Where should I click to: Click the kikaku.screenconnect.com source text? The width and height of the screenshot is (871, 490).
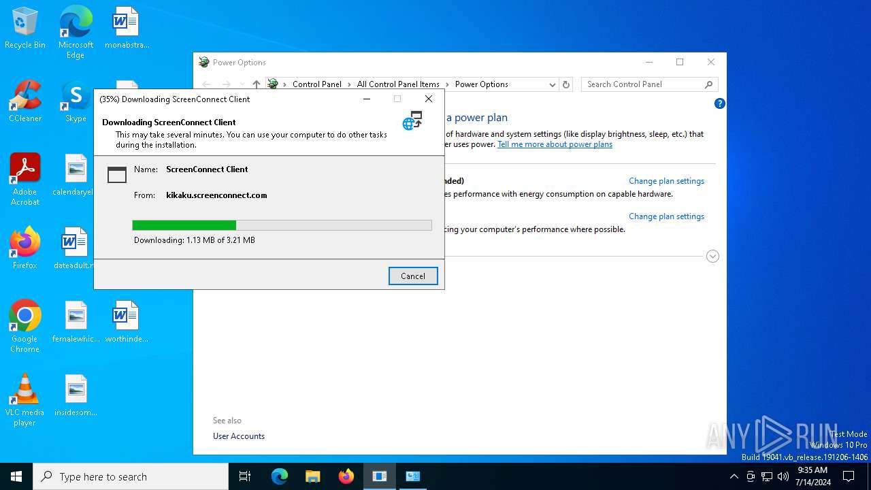[x=216, y=195]
